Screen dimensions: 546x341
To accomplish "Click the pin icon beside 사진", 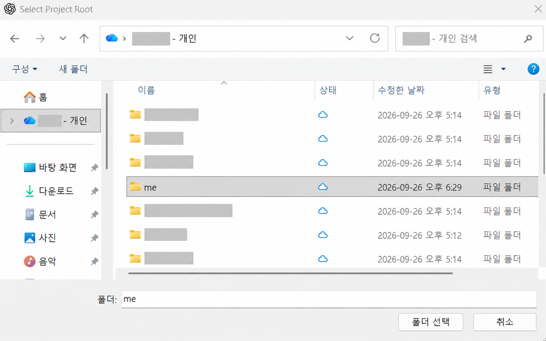I will pos(95,238).
